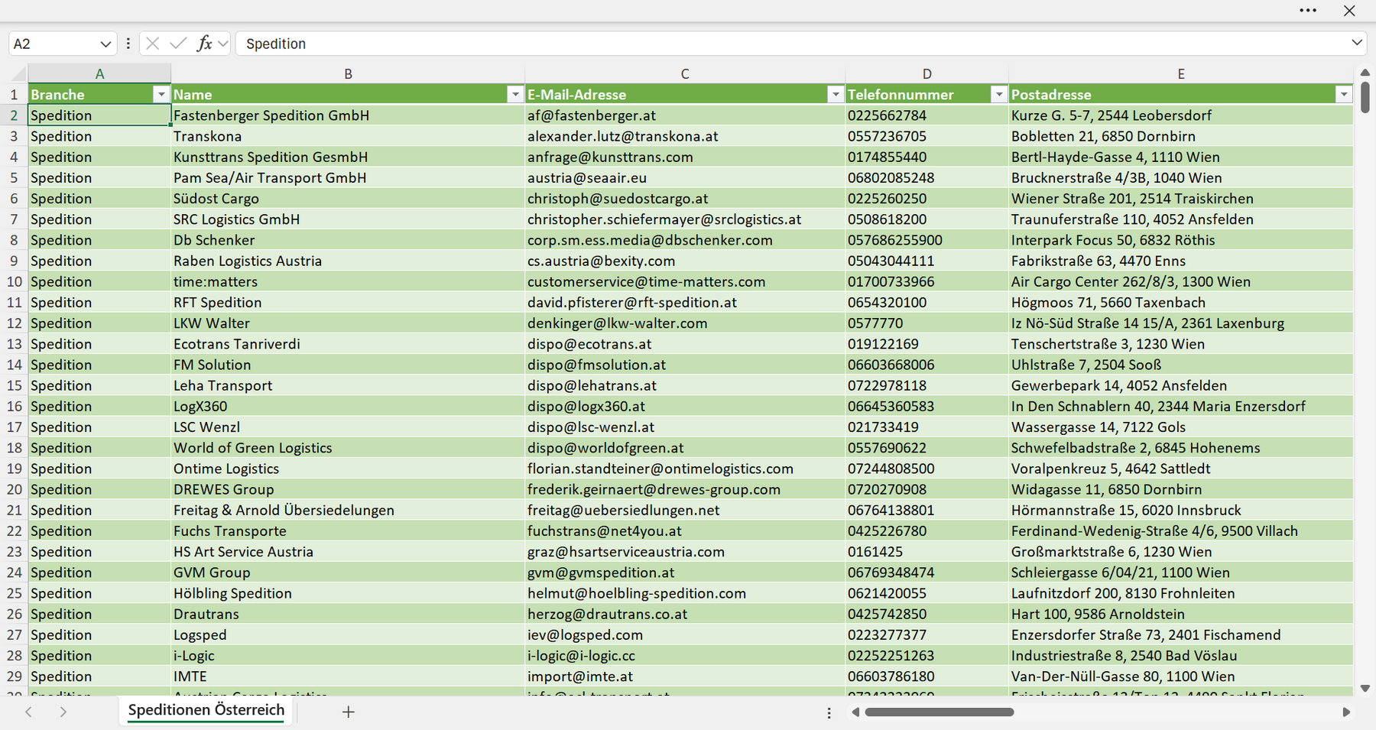Select column C header
Image resolution: width=1376 pixels, height=730 pixels.
coord(685,73)
